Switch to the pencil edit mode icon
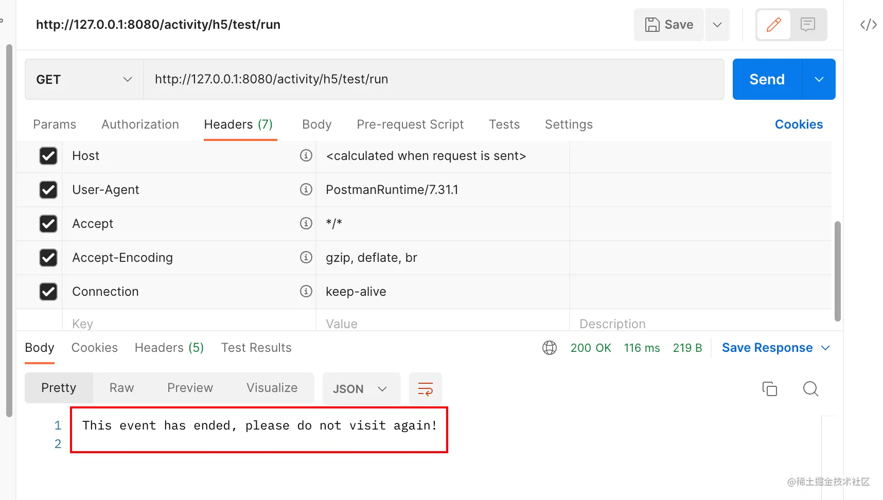 773,25
